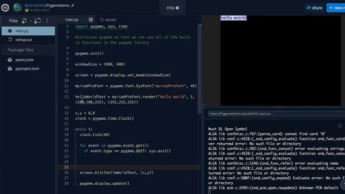Select main.py in the file tree

[29, 31]
